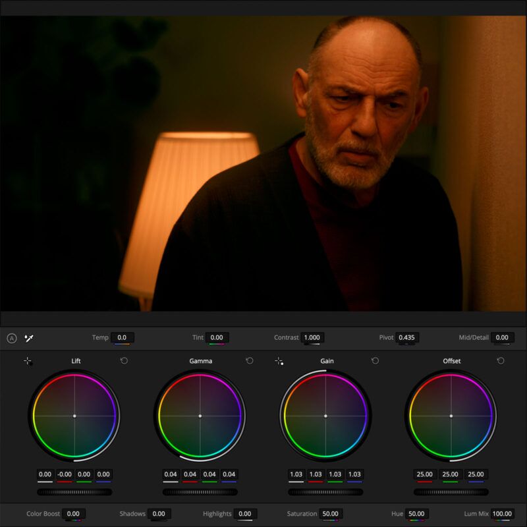Click the Highlights value field
The image size is (527, 527).
[245, 514]
